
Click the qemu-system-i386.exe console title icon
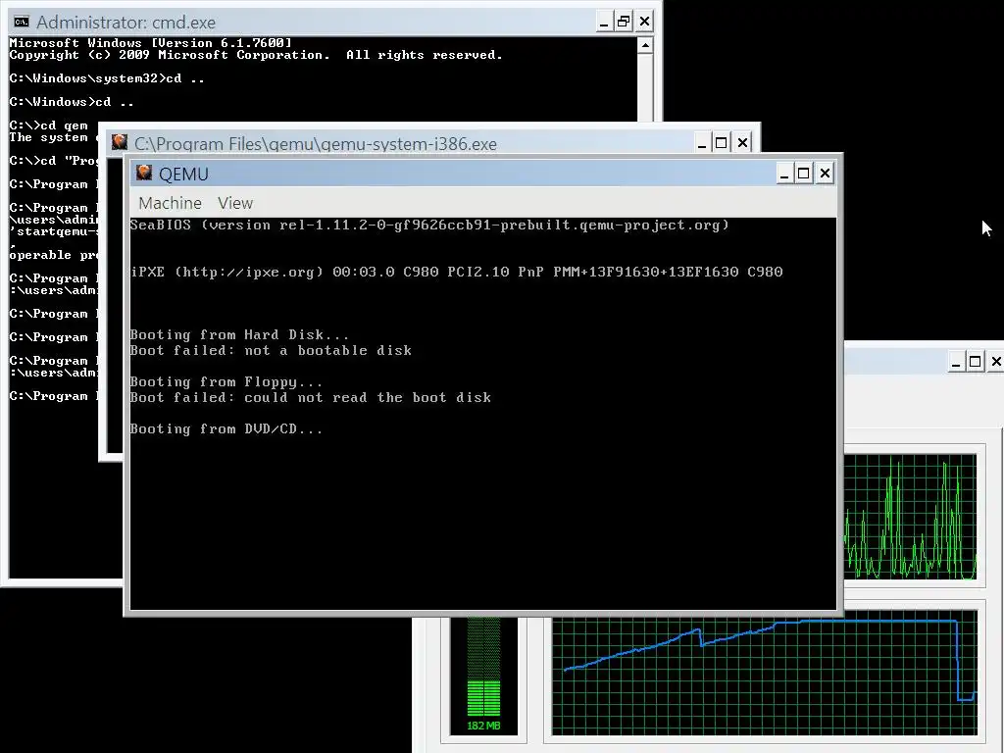(119, 142)
